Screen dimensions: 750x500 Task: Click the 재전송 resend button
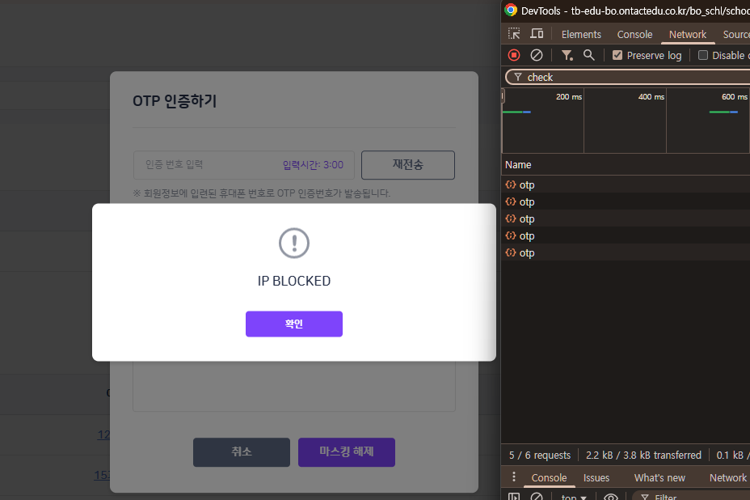[x=407, y=164]
